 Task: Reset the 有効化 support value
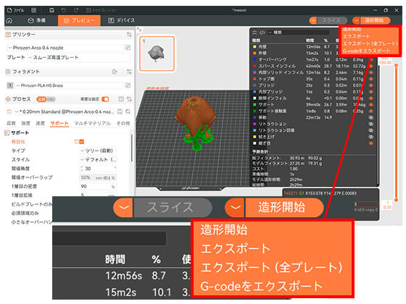point(76,142)
